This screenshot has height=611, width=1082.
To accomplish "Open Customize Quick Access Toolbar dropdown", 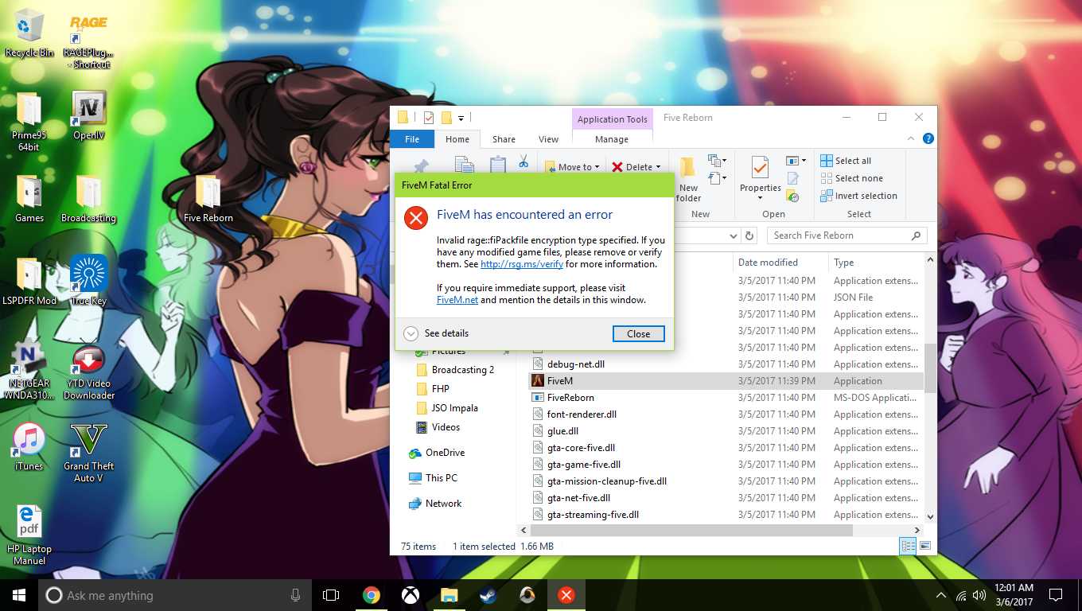I will 461,119.
